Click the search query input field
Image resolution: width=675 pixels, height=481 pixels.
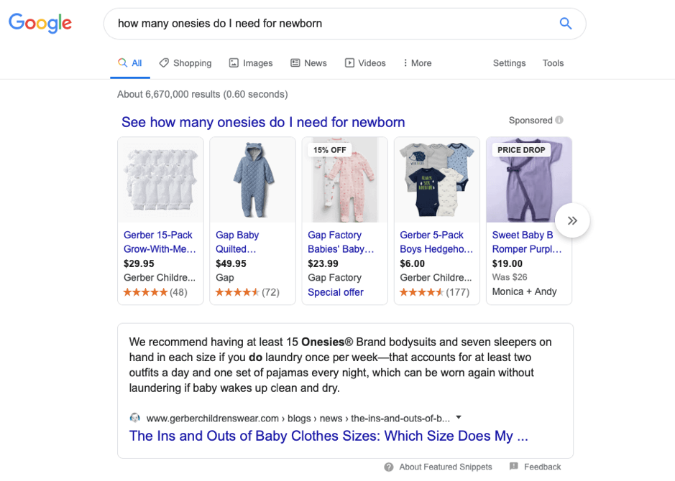click(336, 24)
